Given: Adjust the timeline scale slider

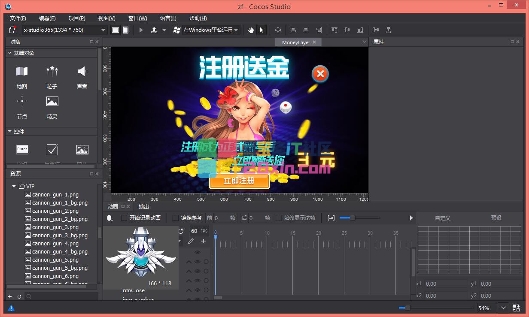Looking at the screenshot, I should pyautogui.click(x=353, y=218).
